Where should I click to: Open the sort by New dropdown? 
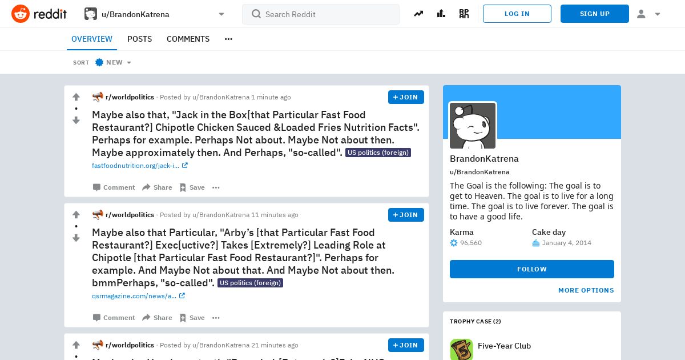pyautogui.click(x=113, y=62)
